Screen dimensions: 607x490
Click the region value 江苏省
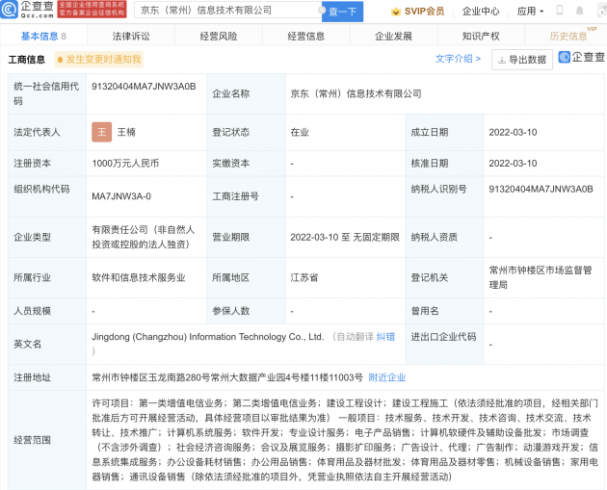(303, 277)
